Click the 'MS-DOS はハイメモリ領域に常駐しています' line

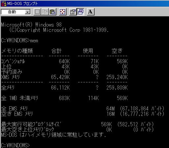(54, 135)
